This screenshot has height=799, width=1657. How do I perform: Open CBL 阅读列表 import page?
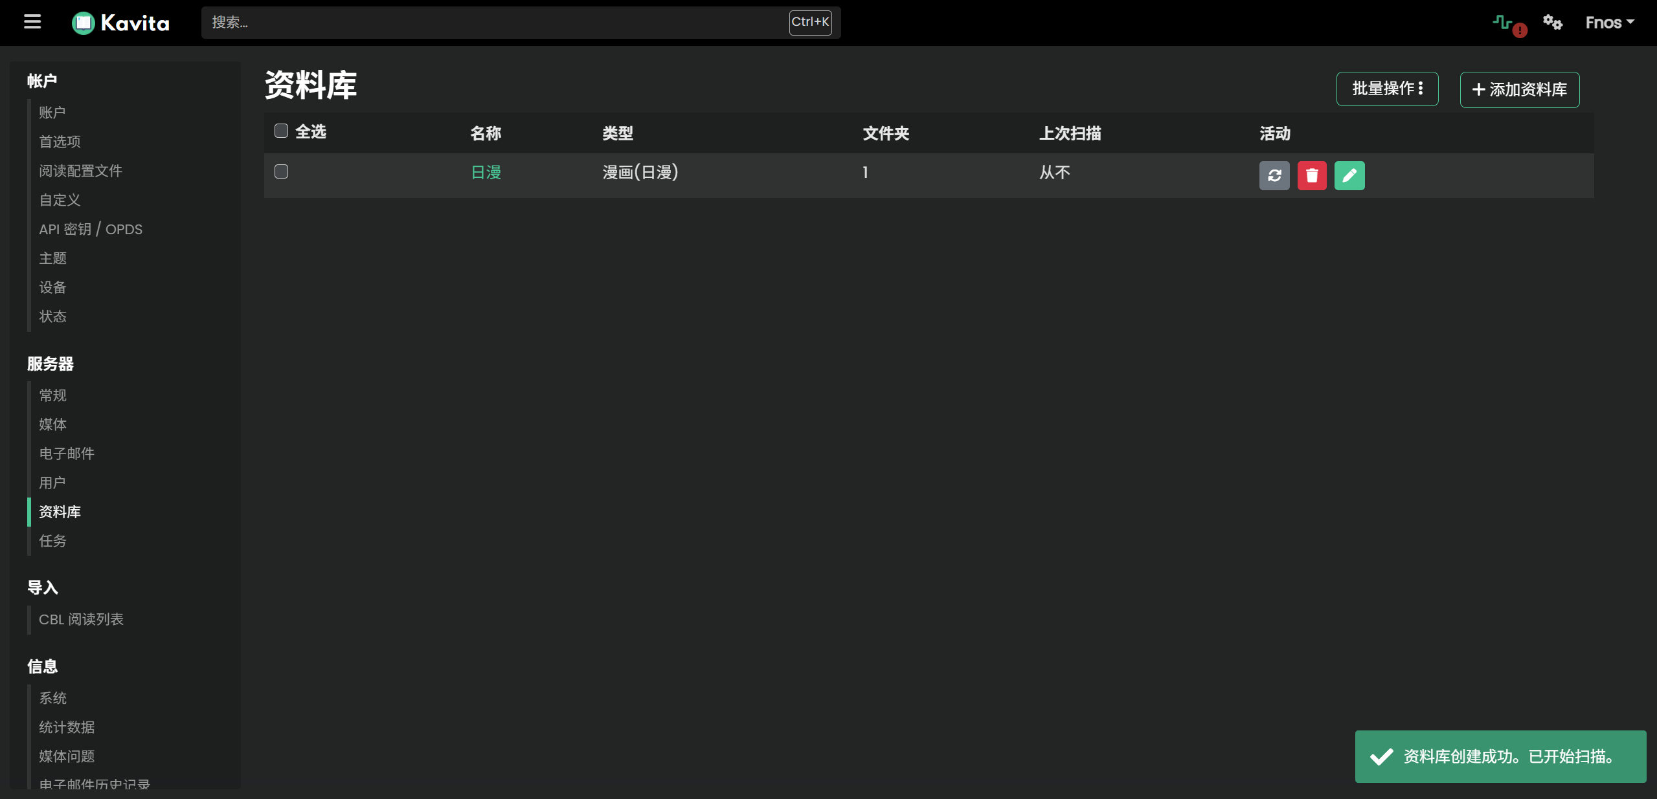pos(81,619)
